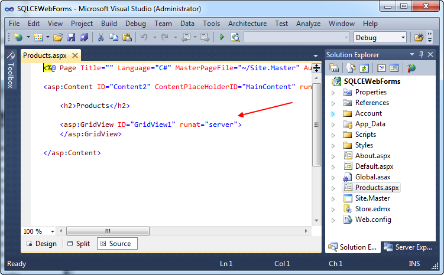
Task: Click the New Project toolbar icon
Action: click(x=18, y=37)
